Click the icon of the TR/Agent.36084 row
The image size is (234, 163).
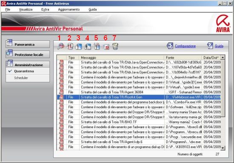tap(61, 92)
